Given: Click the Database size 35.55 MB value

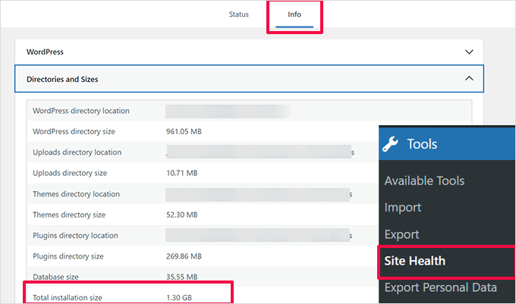Looking at the screenshot, I should [x=181, y=277].
